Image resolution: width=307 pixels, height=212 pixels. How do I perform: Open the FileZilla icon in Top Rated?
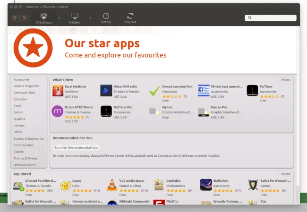pyautogui.click(x=159, y=202)
